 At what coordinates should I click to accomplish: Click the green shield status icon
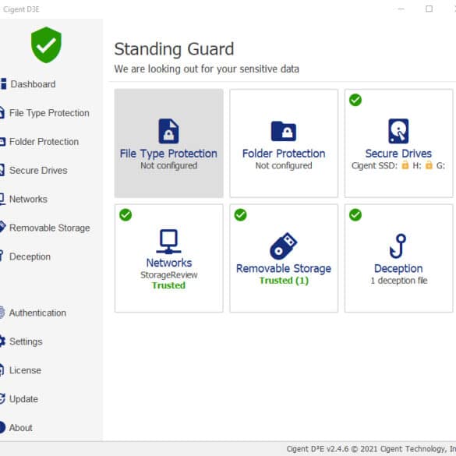[46, 45]
